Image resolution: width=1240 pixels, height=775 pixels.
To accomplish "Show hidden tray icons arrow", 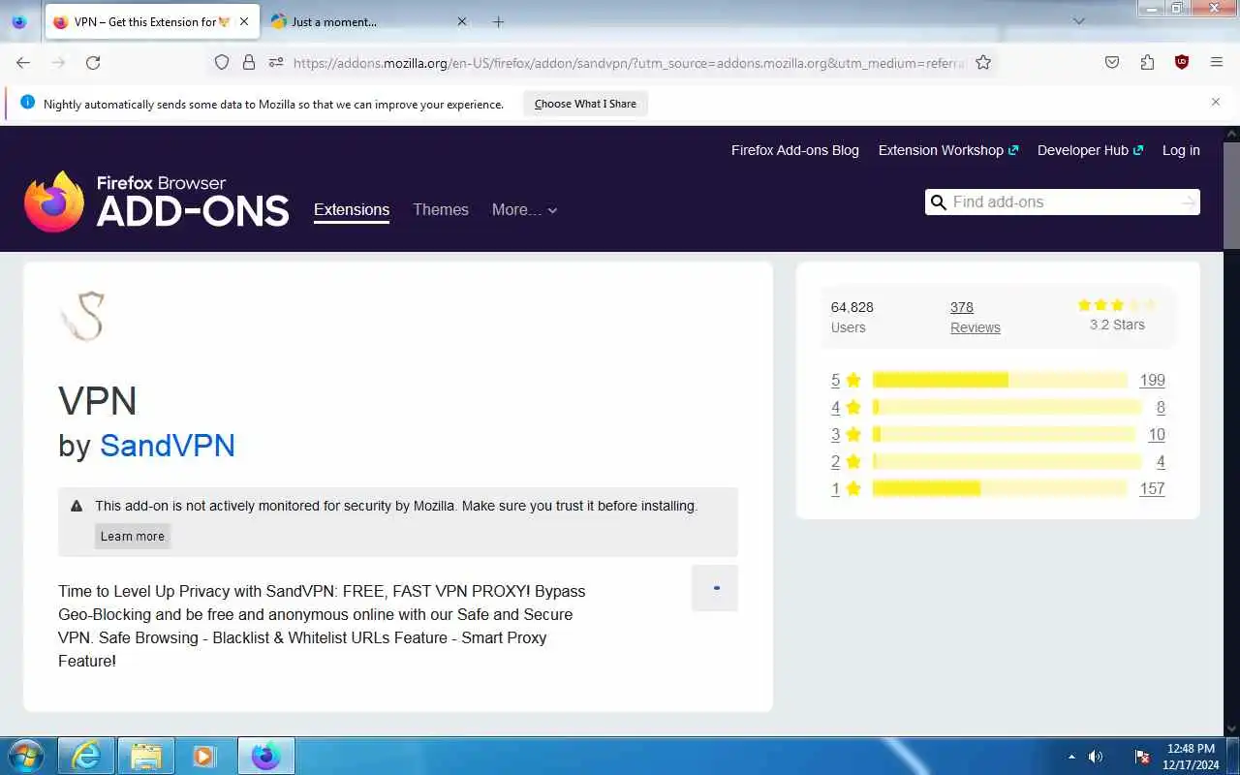I will click(1071, 757).
